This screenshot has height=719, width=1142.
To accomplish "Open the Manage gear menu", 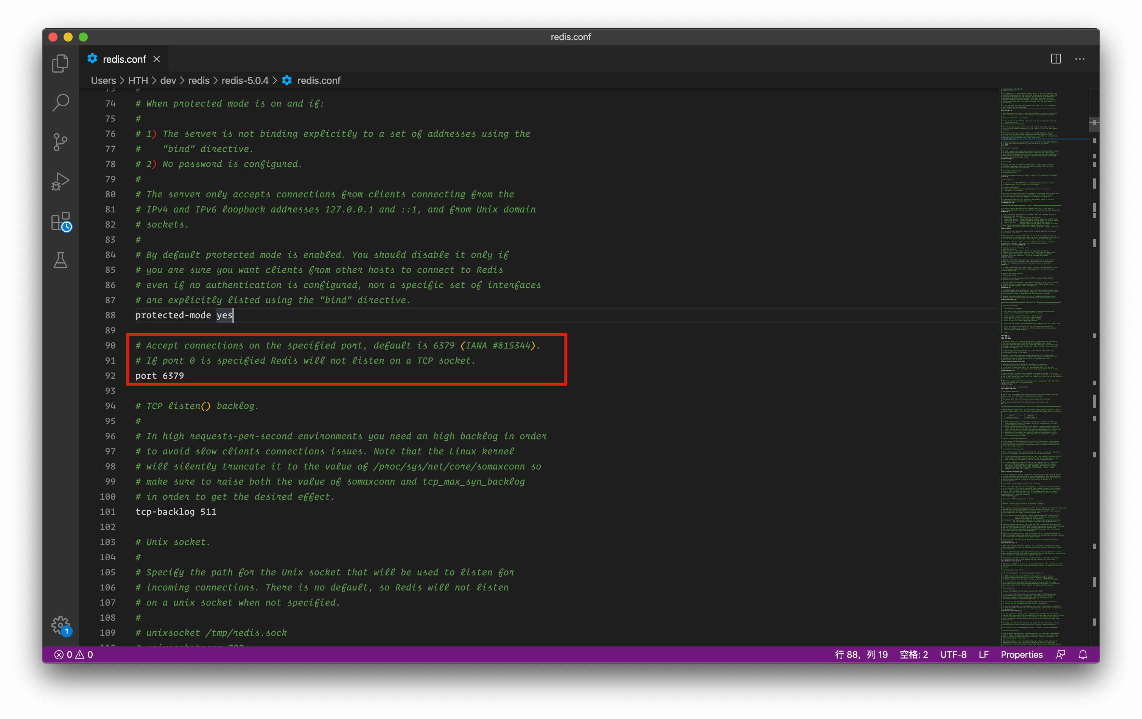I will (61, 625).
